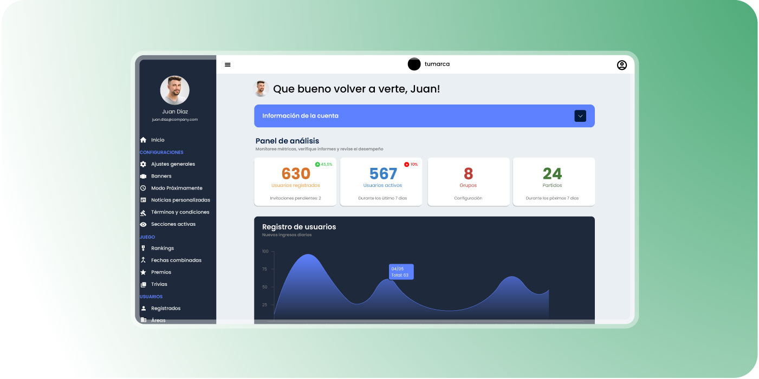Click the Usuarios registrados 630 card
This screenshot has height=379, width=759.
[x=295, y=181]
